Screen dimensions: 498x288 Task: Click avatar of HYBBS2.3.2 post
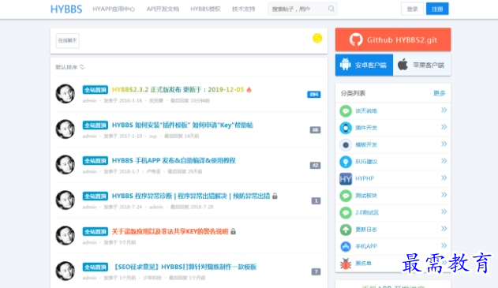pyautogui.click(x=65, y=94)
